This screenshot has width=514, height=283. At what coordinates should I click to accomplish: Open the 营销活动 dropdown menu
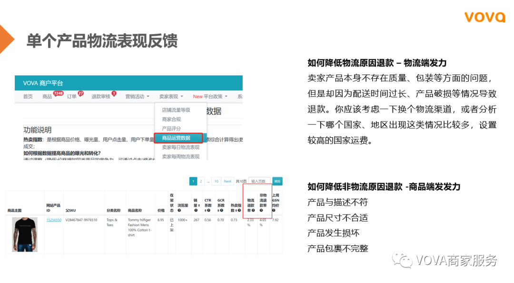136,96
